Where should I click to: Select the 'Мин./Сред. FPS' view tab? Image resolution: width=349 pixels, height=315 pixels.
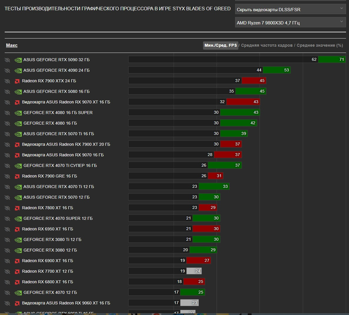pos(221,45)
